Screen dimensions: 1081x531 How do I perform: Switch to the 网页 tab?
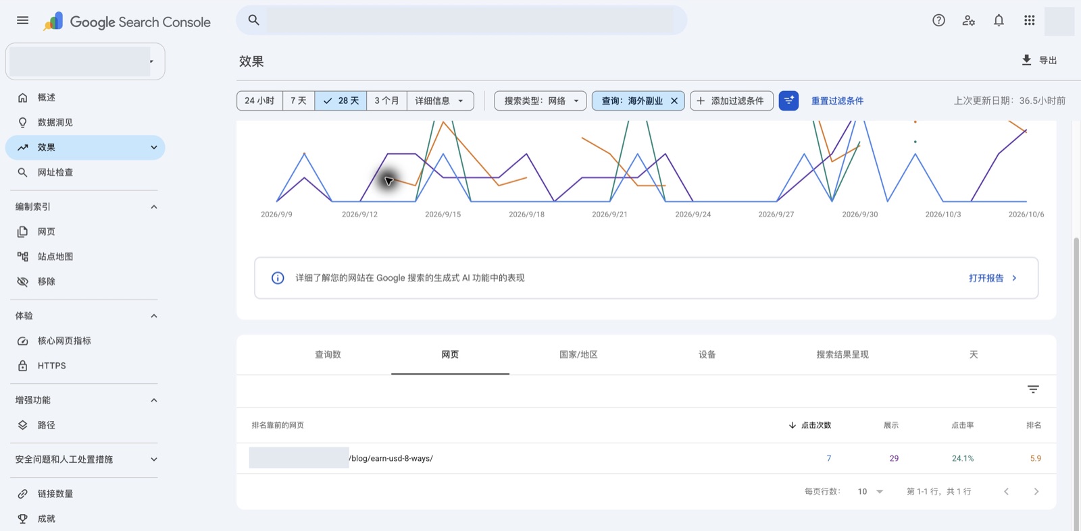[x=450, y=354]
